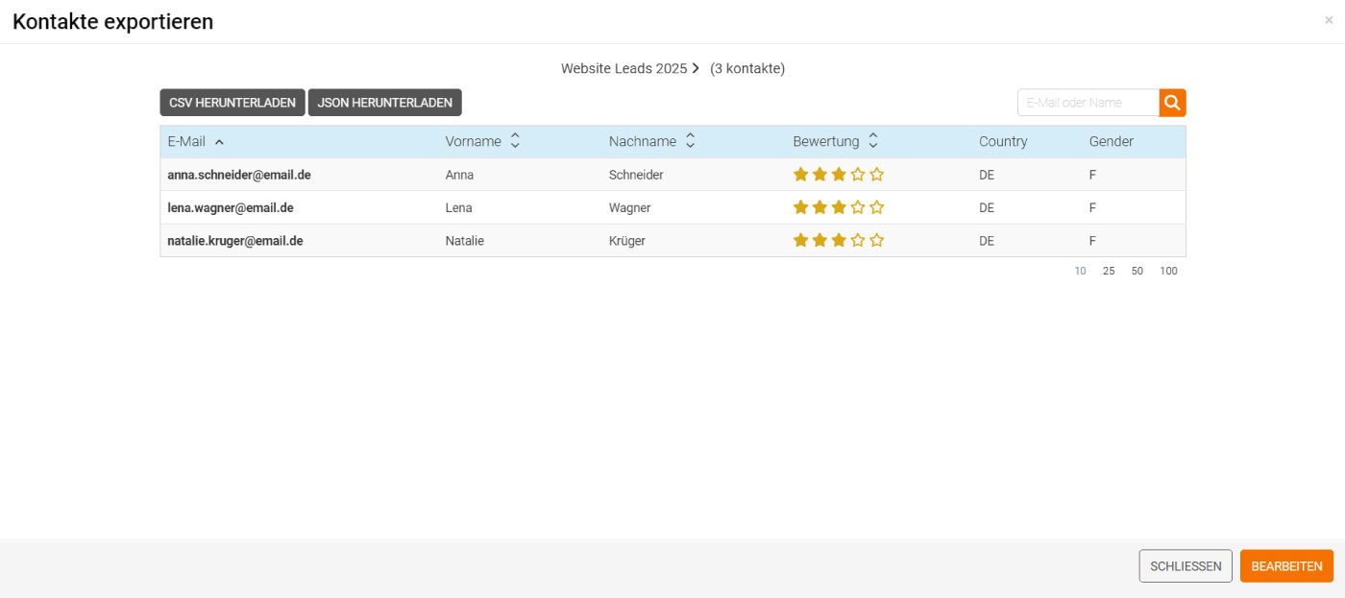The height and width of the screenshot is (598, 1345).
Task: Select natalie.kruger@email.de email entry
Action: (235, 241)
